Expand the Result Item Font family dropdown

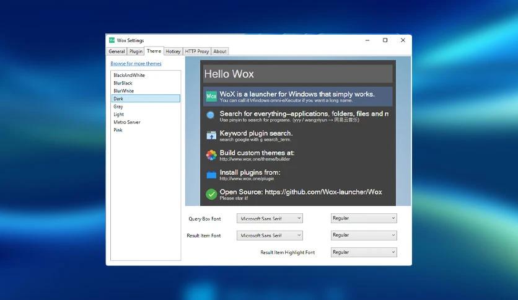(270, 236)
